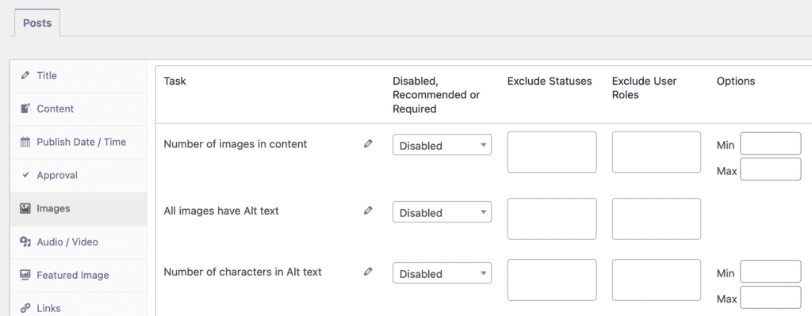Click the pencil icon beside Title
Image resolution: width=812 pixels, height=316 pixels.
[25, 75]
